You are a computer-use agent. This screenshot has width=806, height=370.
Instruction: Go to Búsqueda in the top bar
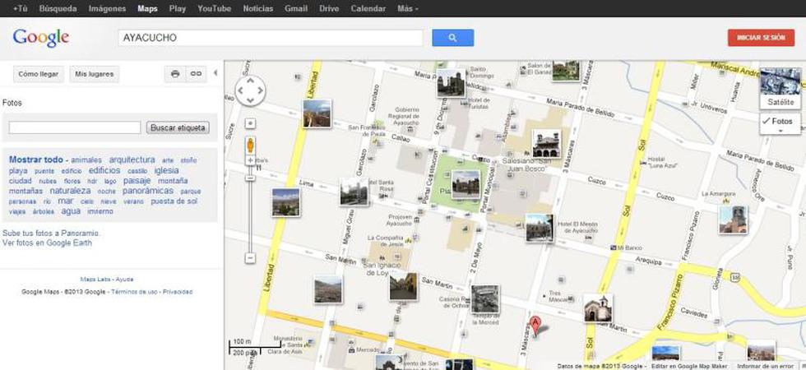pyautogui.click(x=58, y=9)
